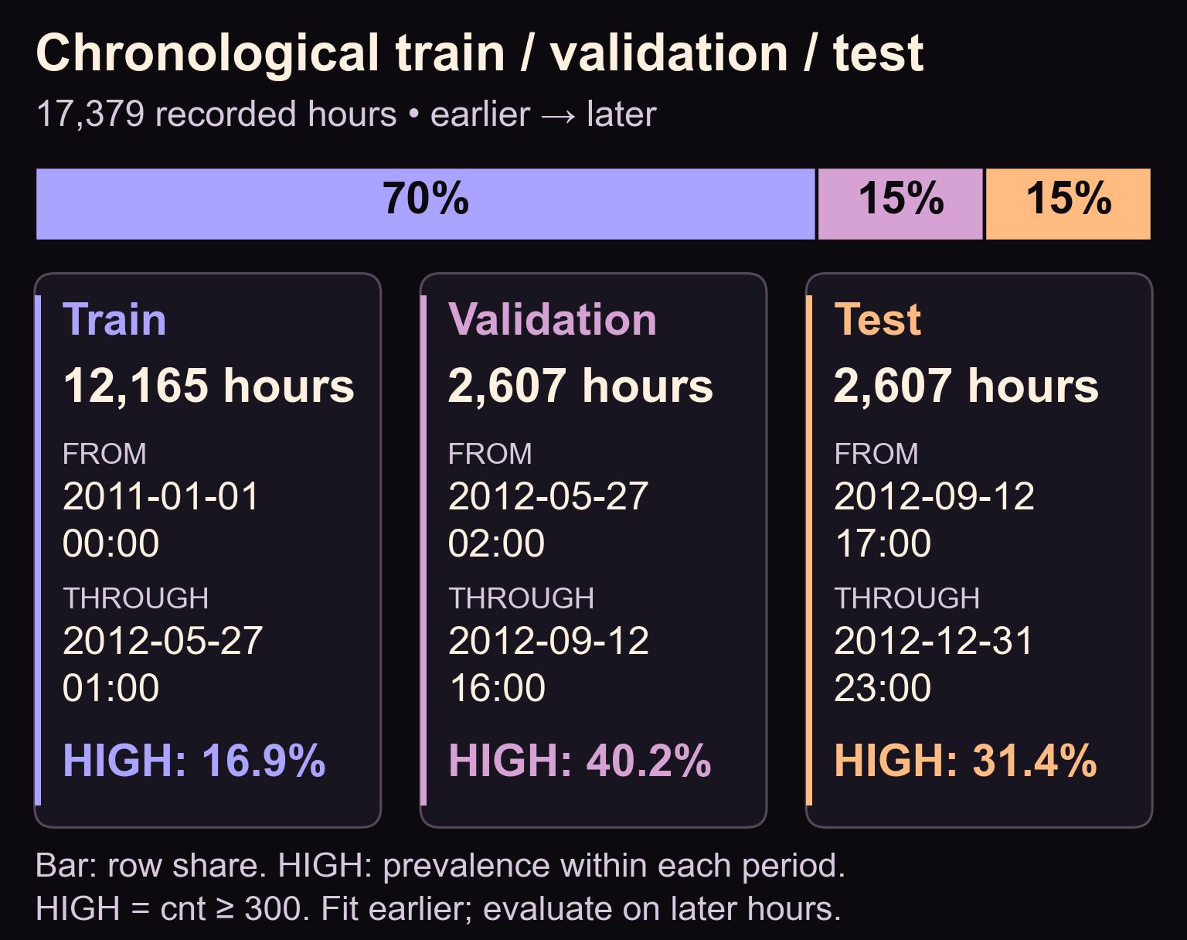Image resolution: width=1187 pixels, height=940 pixels.
Task: Click the Test card's 2,607 hours figure
Action: click(x=966, y=386)
